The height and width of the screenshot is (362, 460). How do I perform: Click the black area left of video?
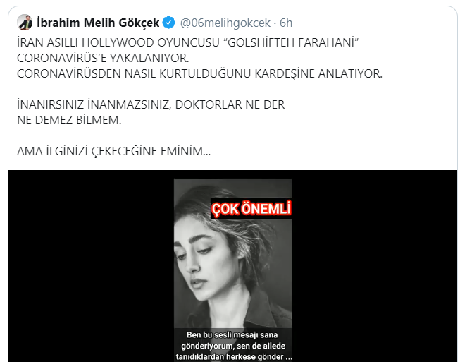pos(91,266)
